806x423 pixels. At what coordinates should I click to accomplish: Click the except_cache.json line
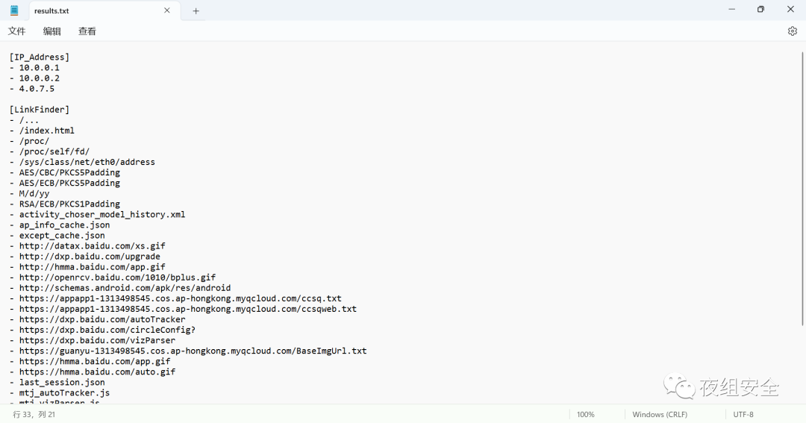click(x=57, y=236)
